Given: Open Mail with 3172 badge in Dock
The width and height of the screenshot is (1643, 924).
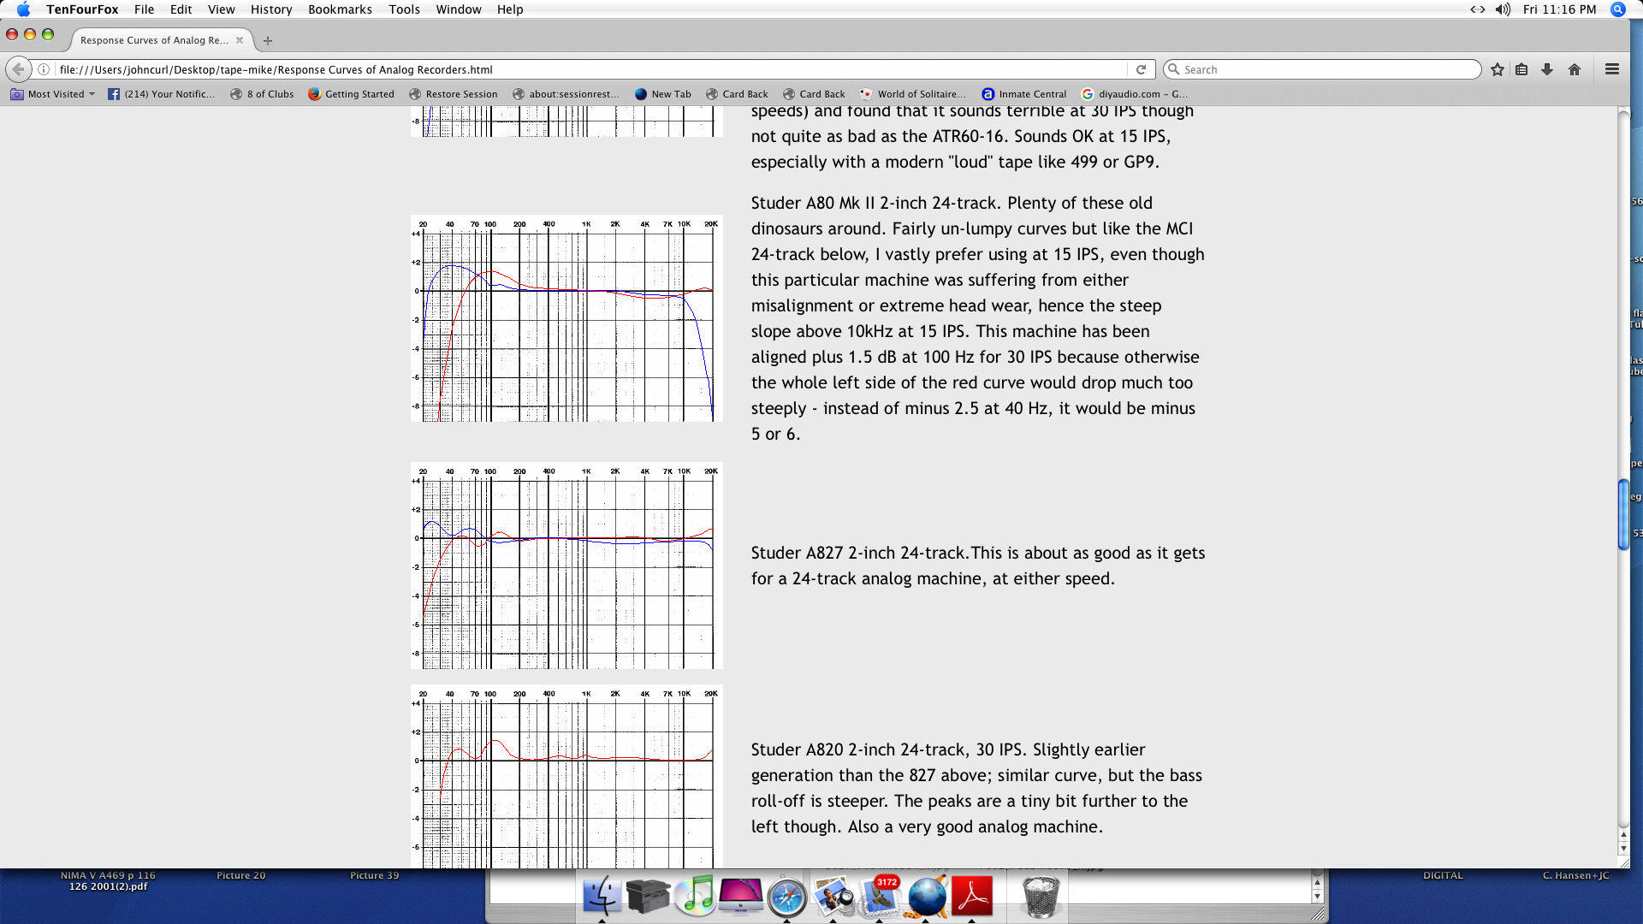Looking at the screenshot, I should pos(880,896).
